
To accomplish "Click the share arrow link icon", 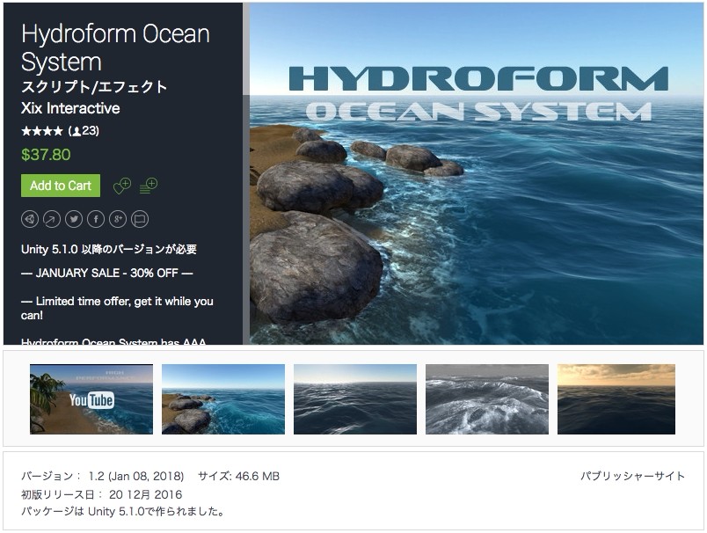I will (52, 219).
